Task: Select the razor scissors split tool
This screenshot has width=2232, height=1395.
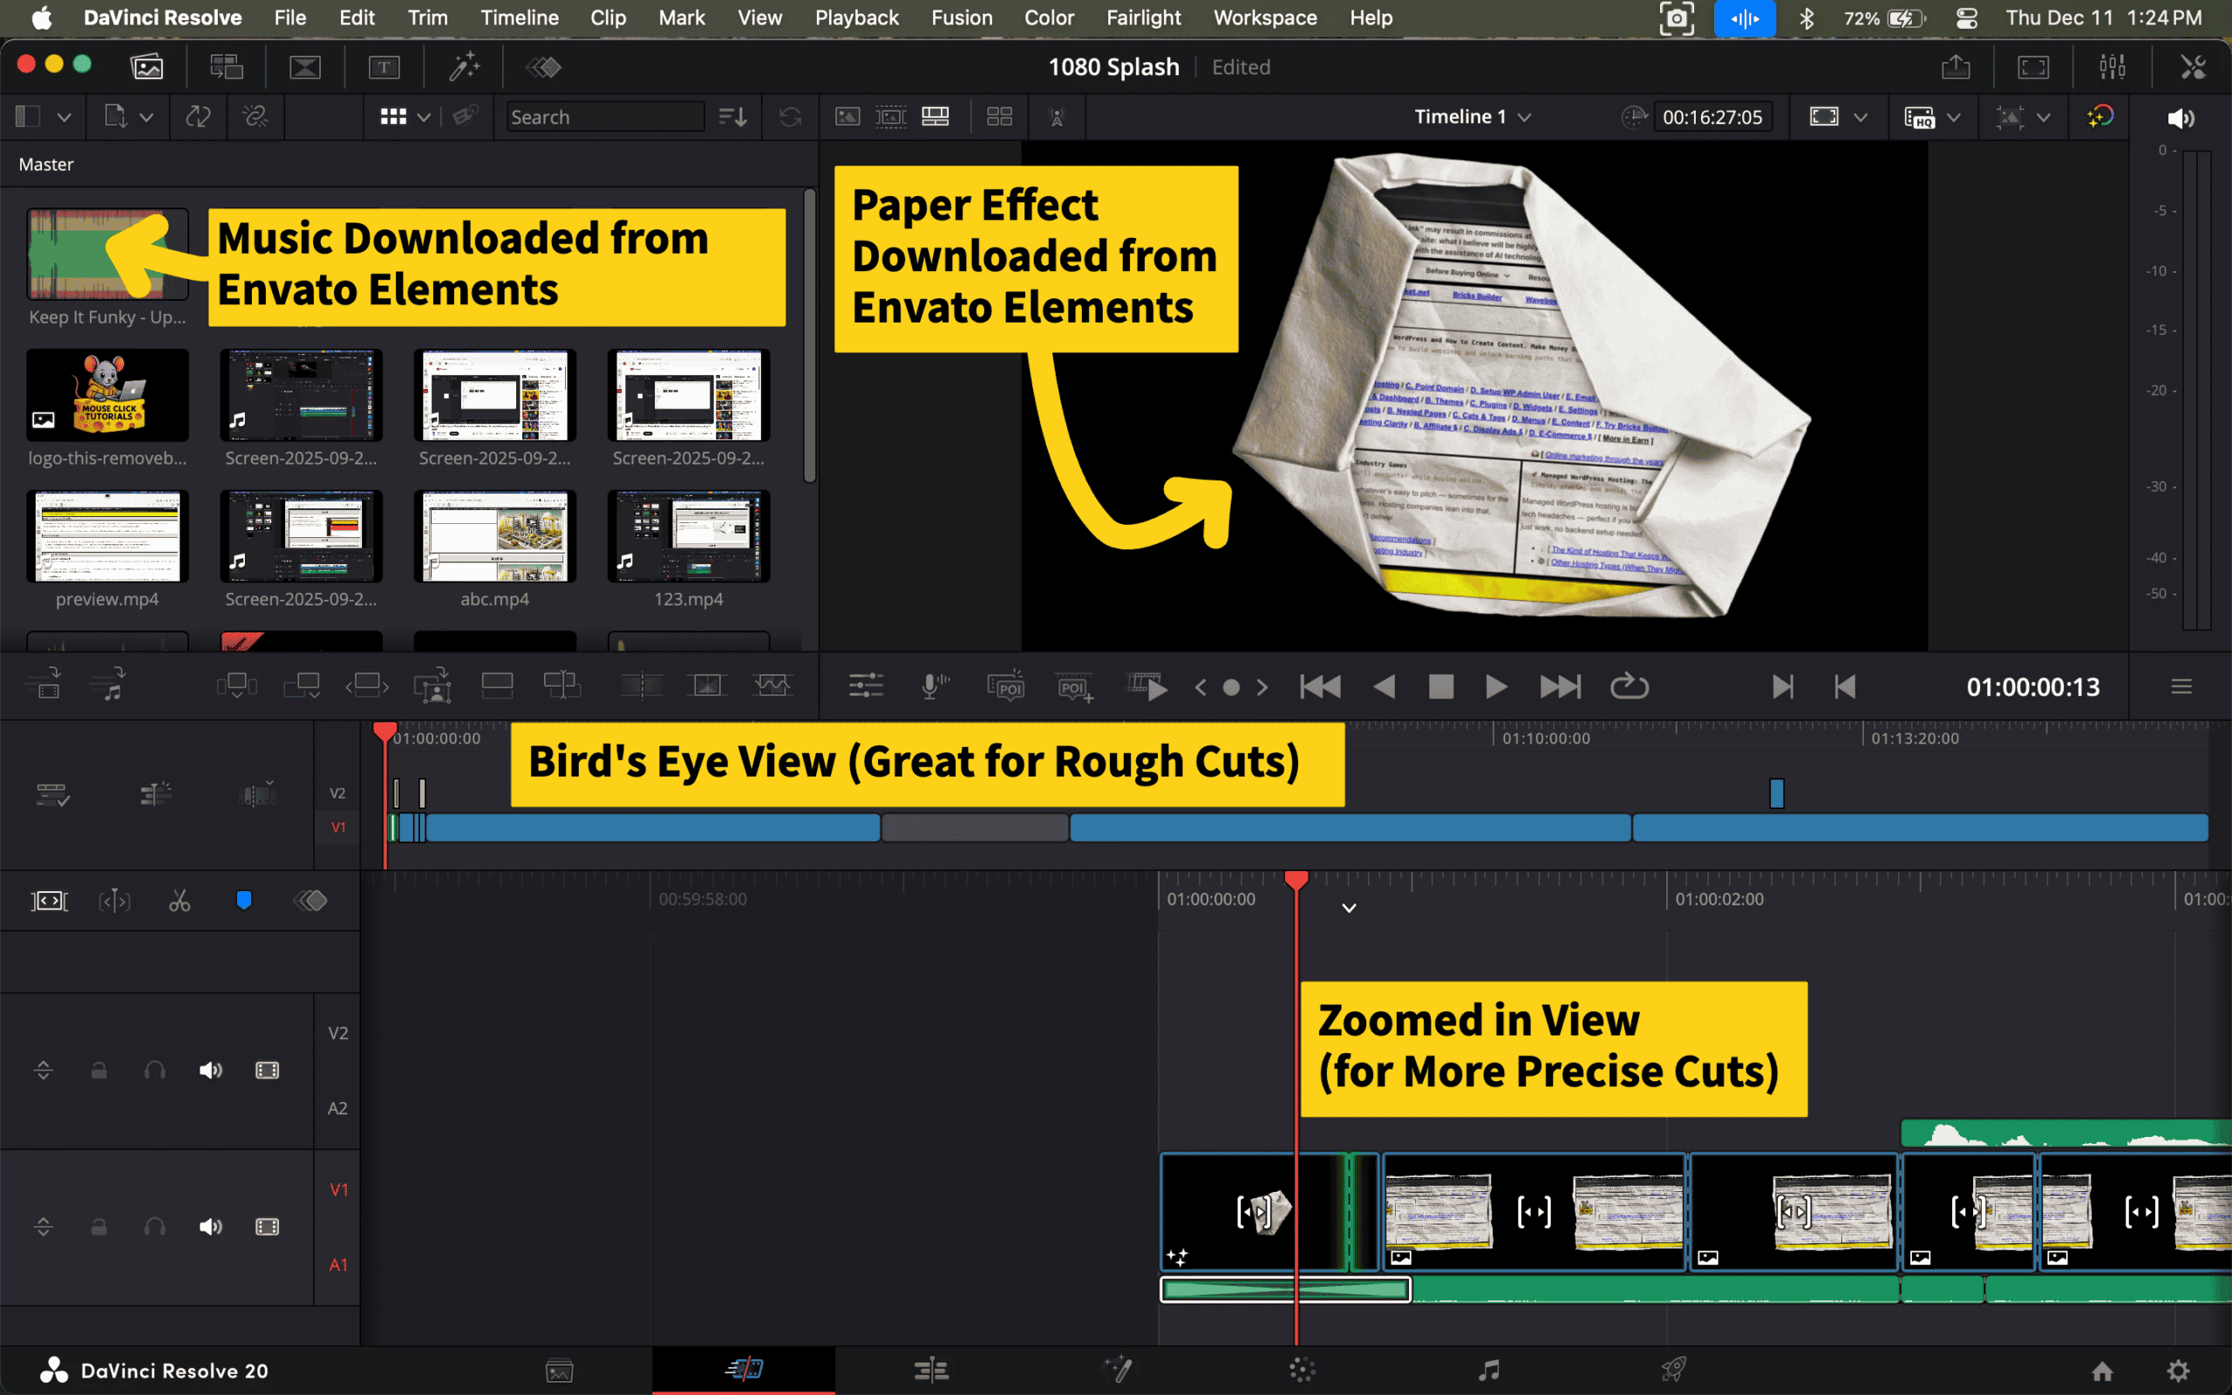Action: coord(179,901)
